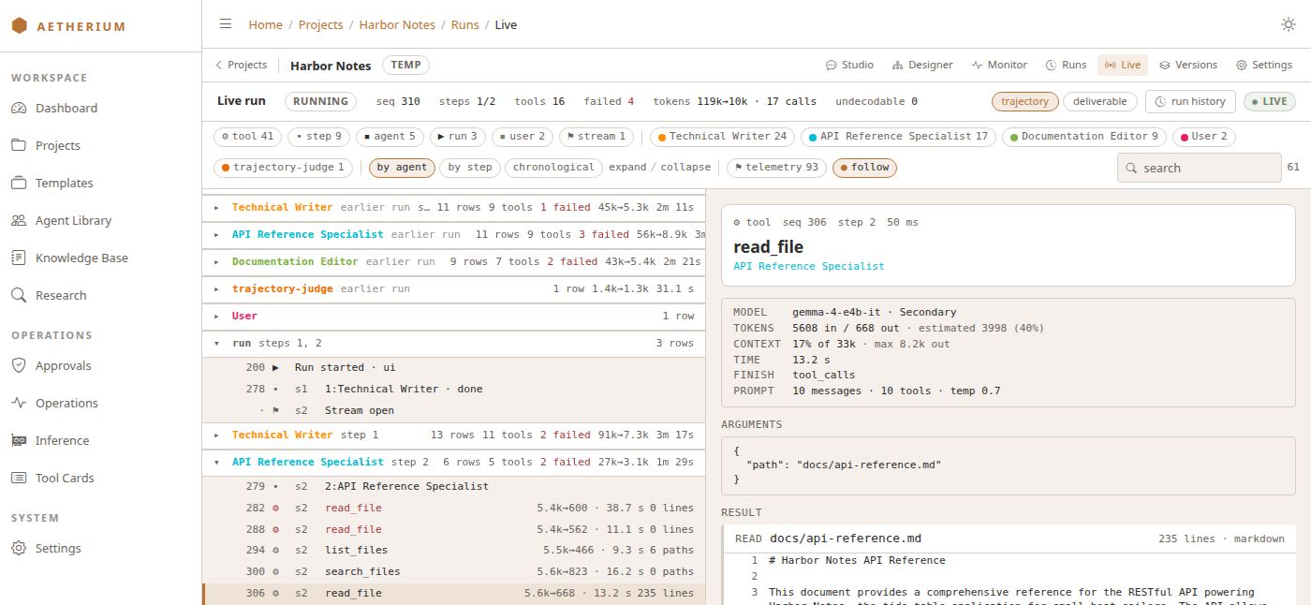Toggle the user 2 filter chip
This screenshot has height=605, width=1311.
tap(523, 137)
